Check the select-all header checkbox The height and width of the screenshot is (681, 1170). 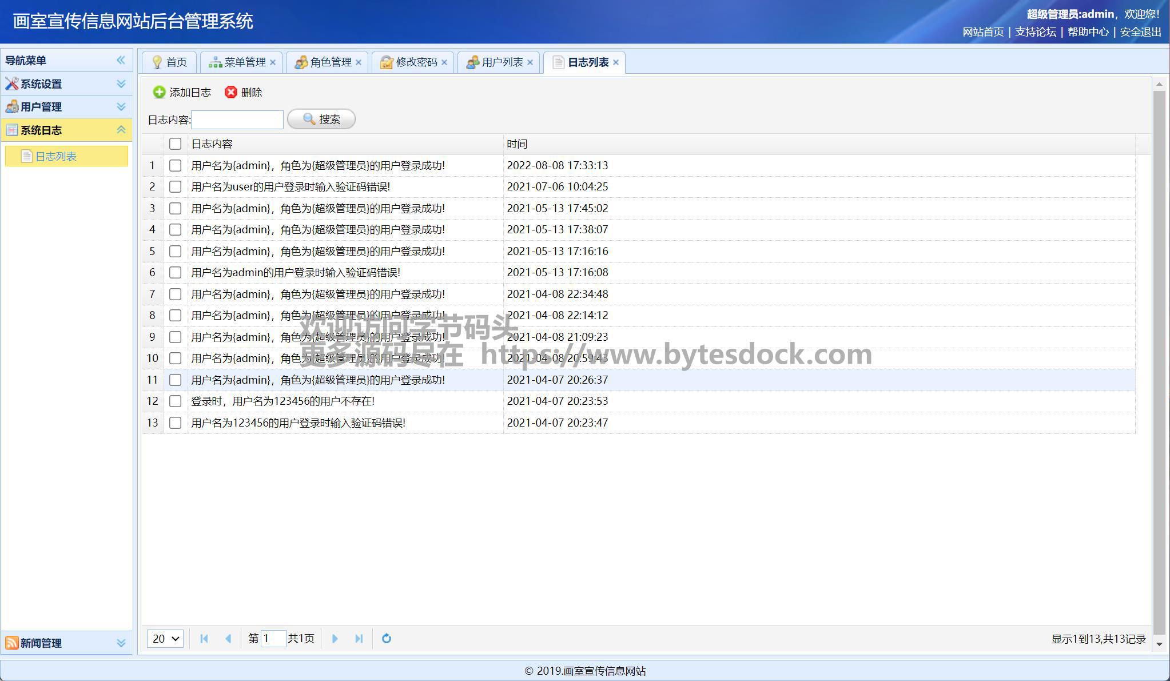tap(175, 144)
